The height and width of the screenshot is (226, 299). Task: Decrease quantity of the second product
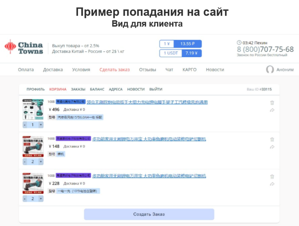click(24, 161)
